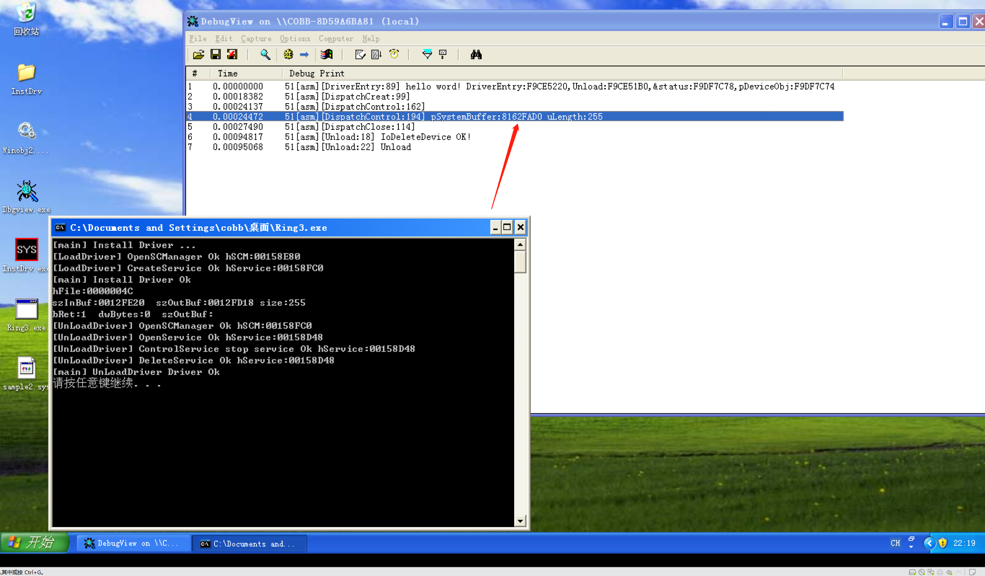Click the Clear Display eraser icon
Viewport: 985px width, 576px height.
click(360, 55)
